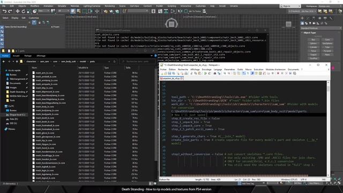Viewport: 343px width, 193px height.
Task: Click the Pyramid primitive button
Action: 327,51
